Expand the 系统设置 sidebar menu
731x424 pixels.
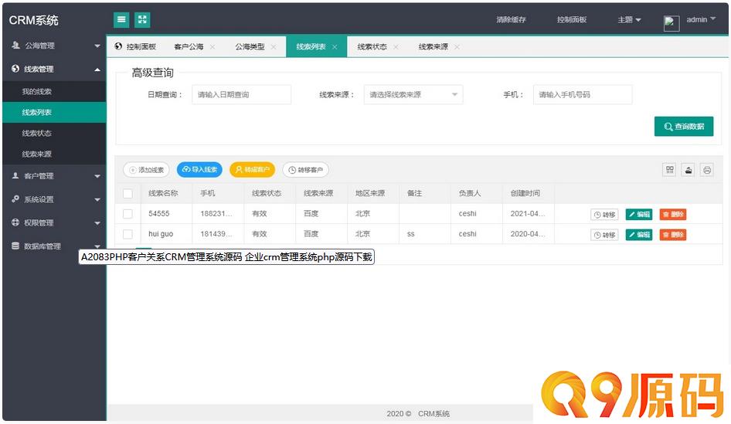click(x=97, y=199)
